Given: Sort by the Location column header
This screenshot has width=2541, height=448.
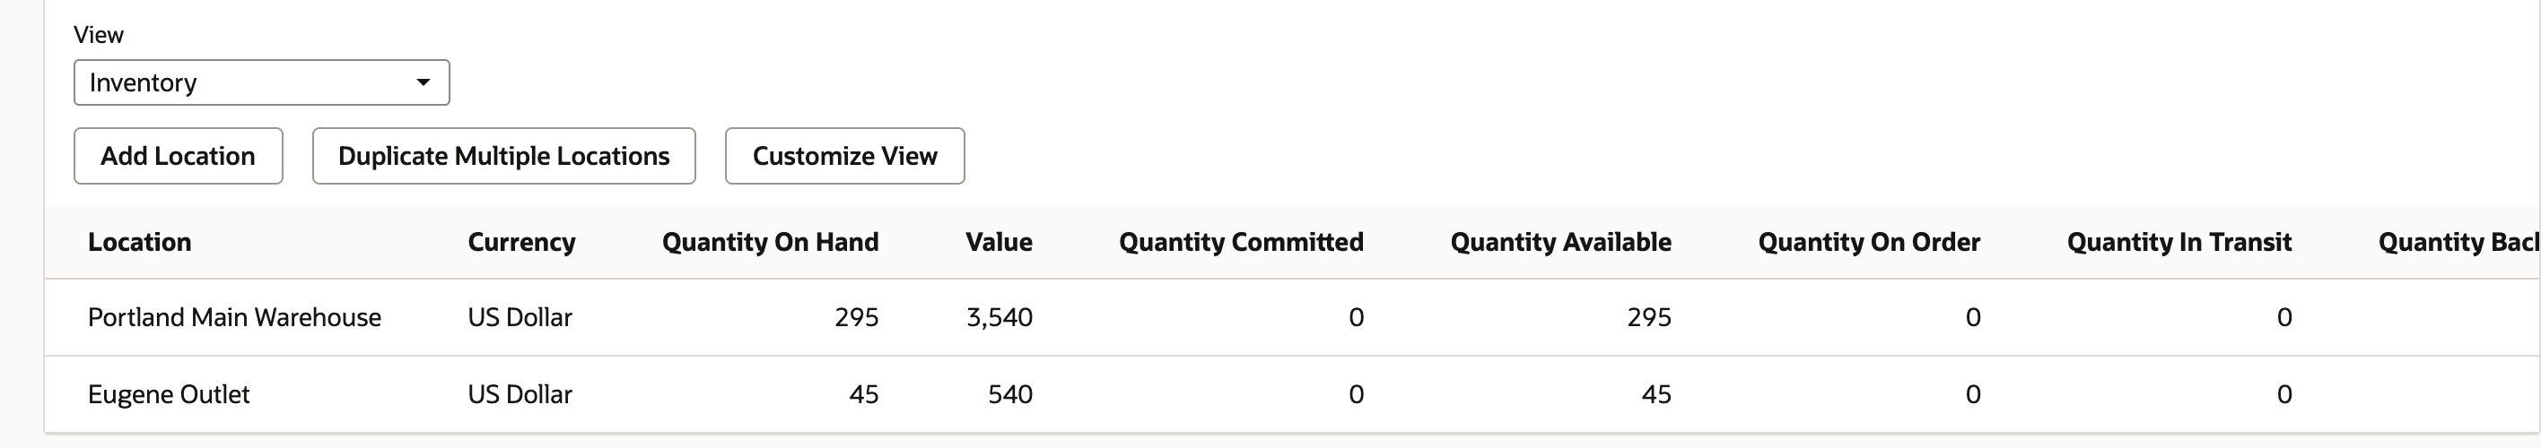Looking at the screenshot, I should pos(140,242).
